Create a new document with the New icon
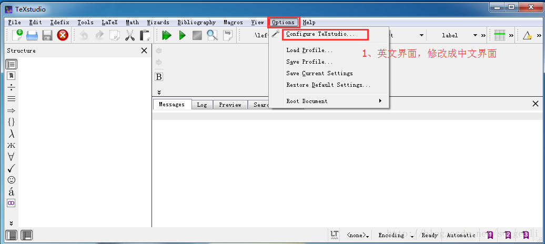The width and height of the screenshot is (545, 244). pyautogui.click(x=17, y=35)
